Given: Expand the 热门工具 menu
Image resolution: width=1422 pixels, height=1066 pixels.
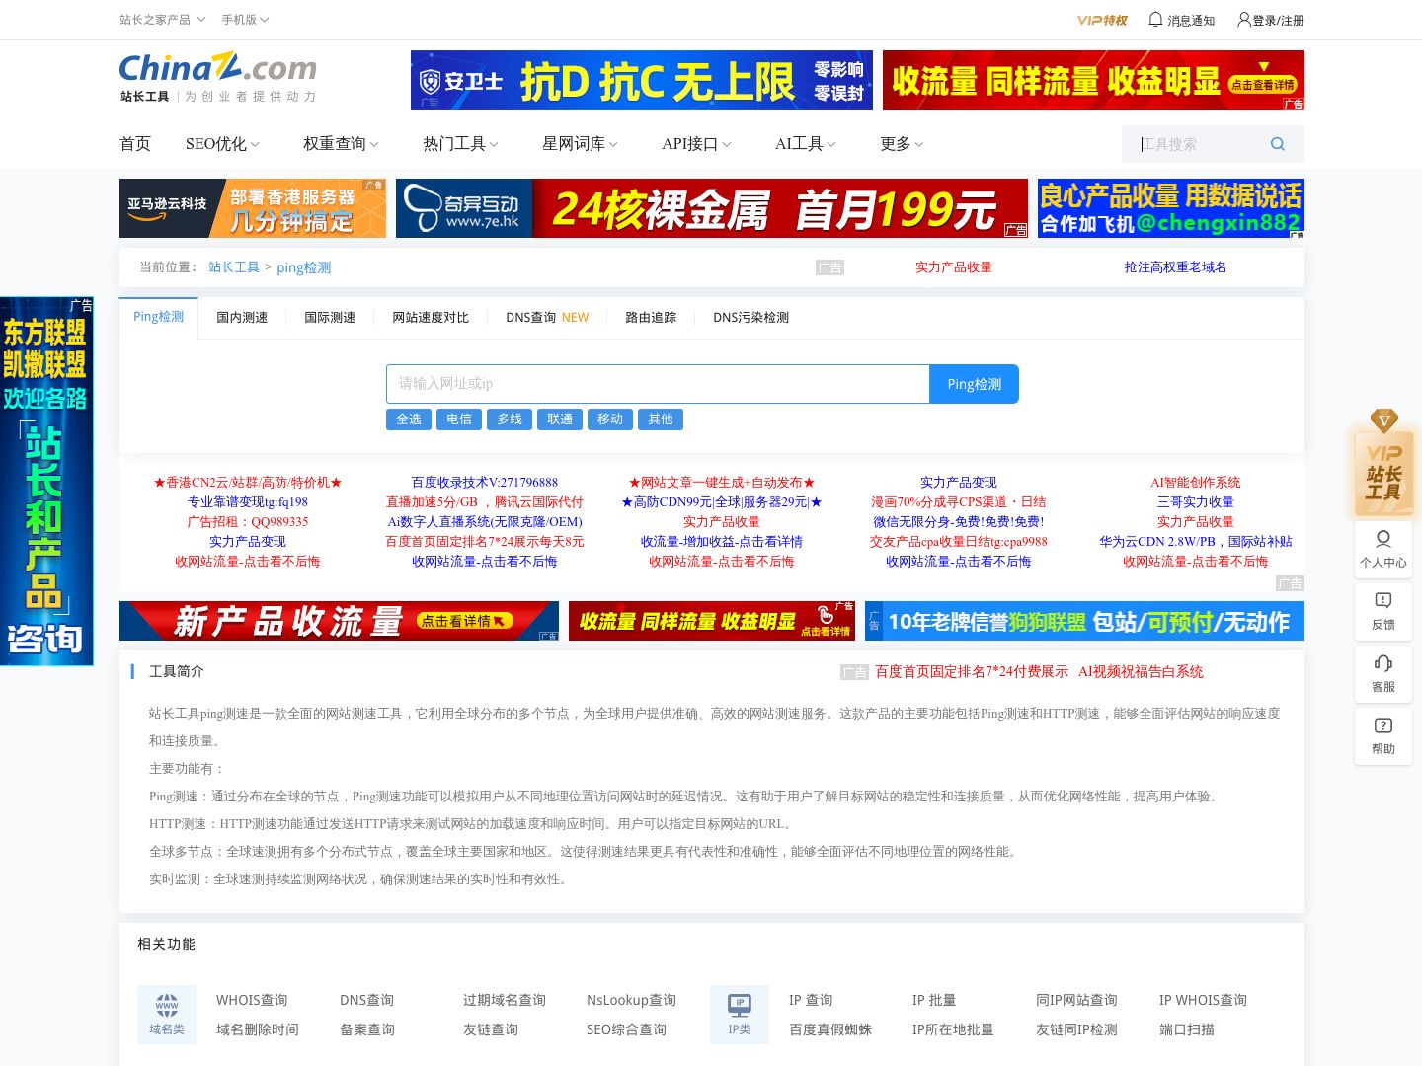Looking at the screenshot, I should 460,144.
